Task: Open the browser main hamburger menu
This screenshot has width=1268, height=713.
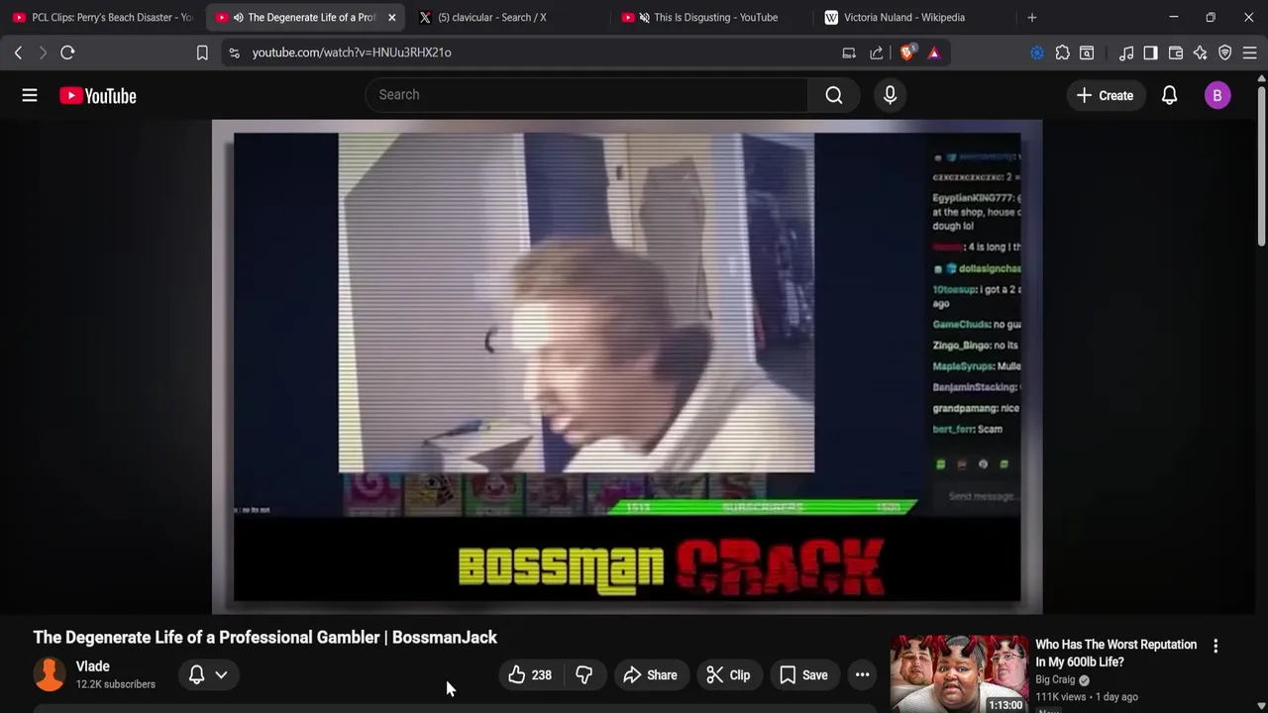Action: [x=1250, y=52]
